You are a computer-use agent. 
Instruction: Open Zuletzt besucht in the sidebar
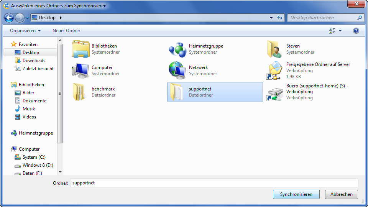(38, 69)
